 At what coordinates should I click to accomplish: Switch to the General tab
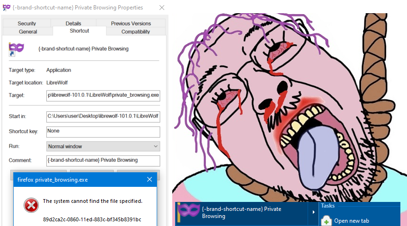pos(28,32)
